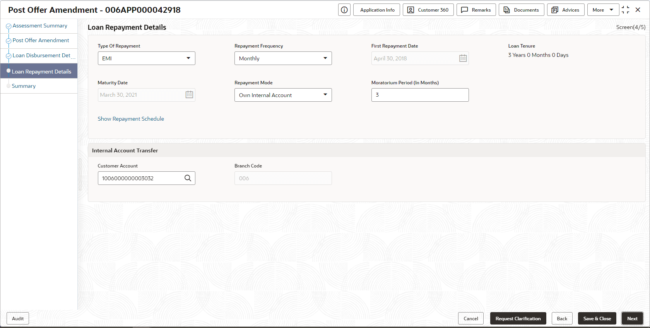Go to Assessment Summary step
Screen dimensions: 650x328
click(40, 26)
